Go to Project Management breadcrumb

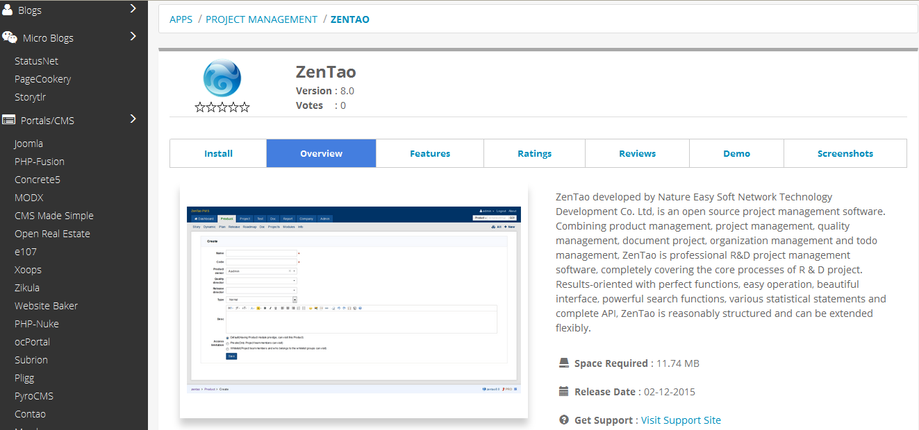(261, 19)
